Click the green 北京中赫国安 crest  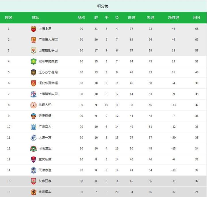pos(34,61)
